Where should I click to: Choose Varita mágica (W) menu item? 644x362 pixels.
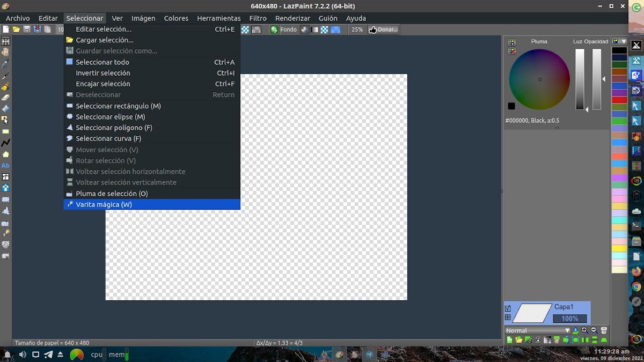click(152, 204)
